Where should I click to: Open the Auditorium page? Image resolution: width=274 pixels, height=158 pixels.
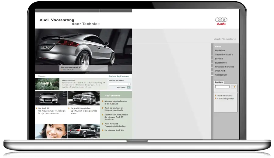[x=221, y=75]
